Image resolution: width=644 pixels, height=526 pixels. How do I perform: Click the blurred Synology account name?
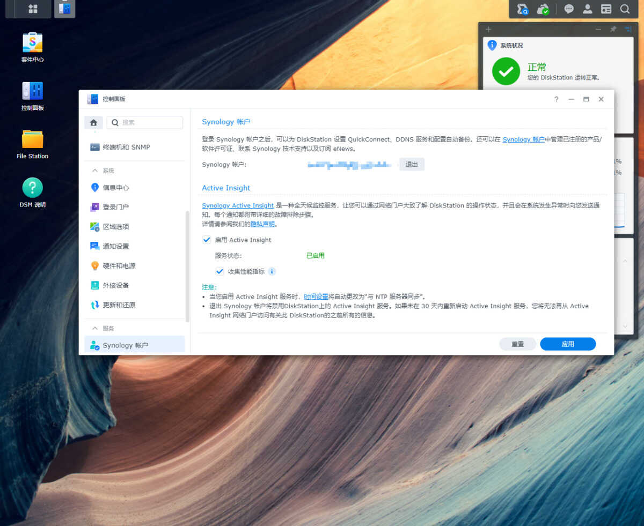350,165
